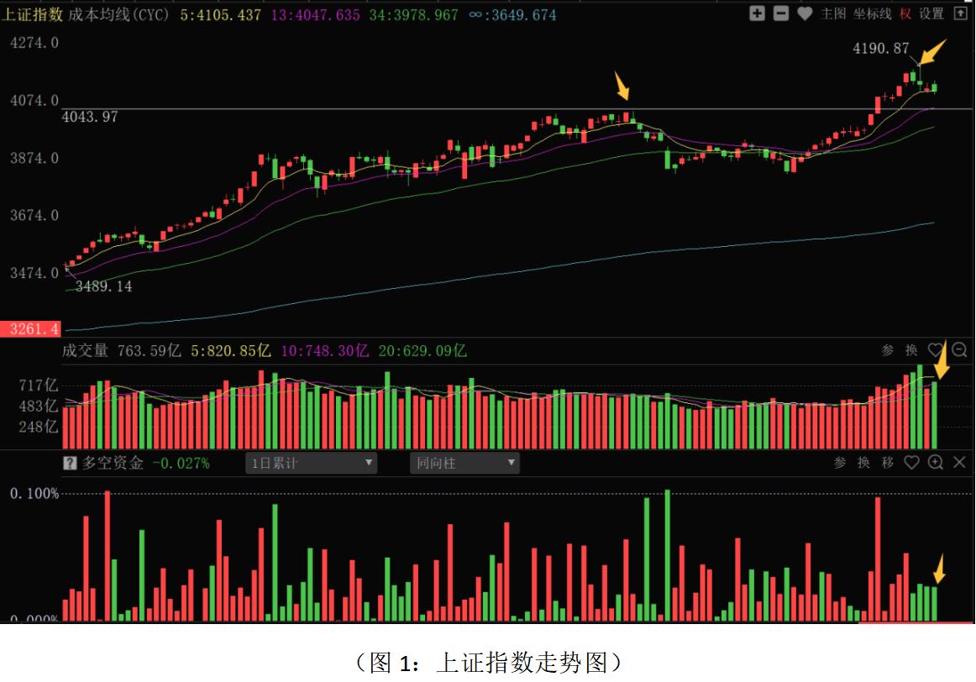The image size is (976, 682).
Task: Click the upward arrow icon at top right
Action: (x=960, y=13)
